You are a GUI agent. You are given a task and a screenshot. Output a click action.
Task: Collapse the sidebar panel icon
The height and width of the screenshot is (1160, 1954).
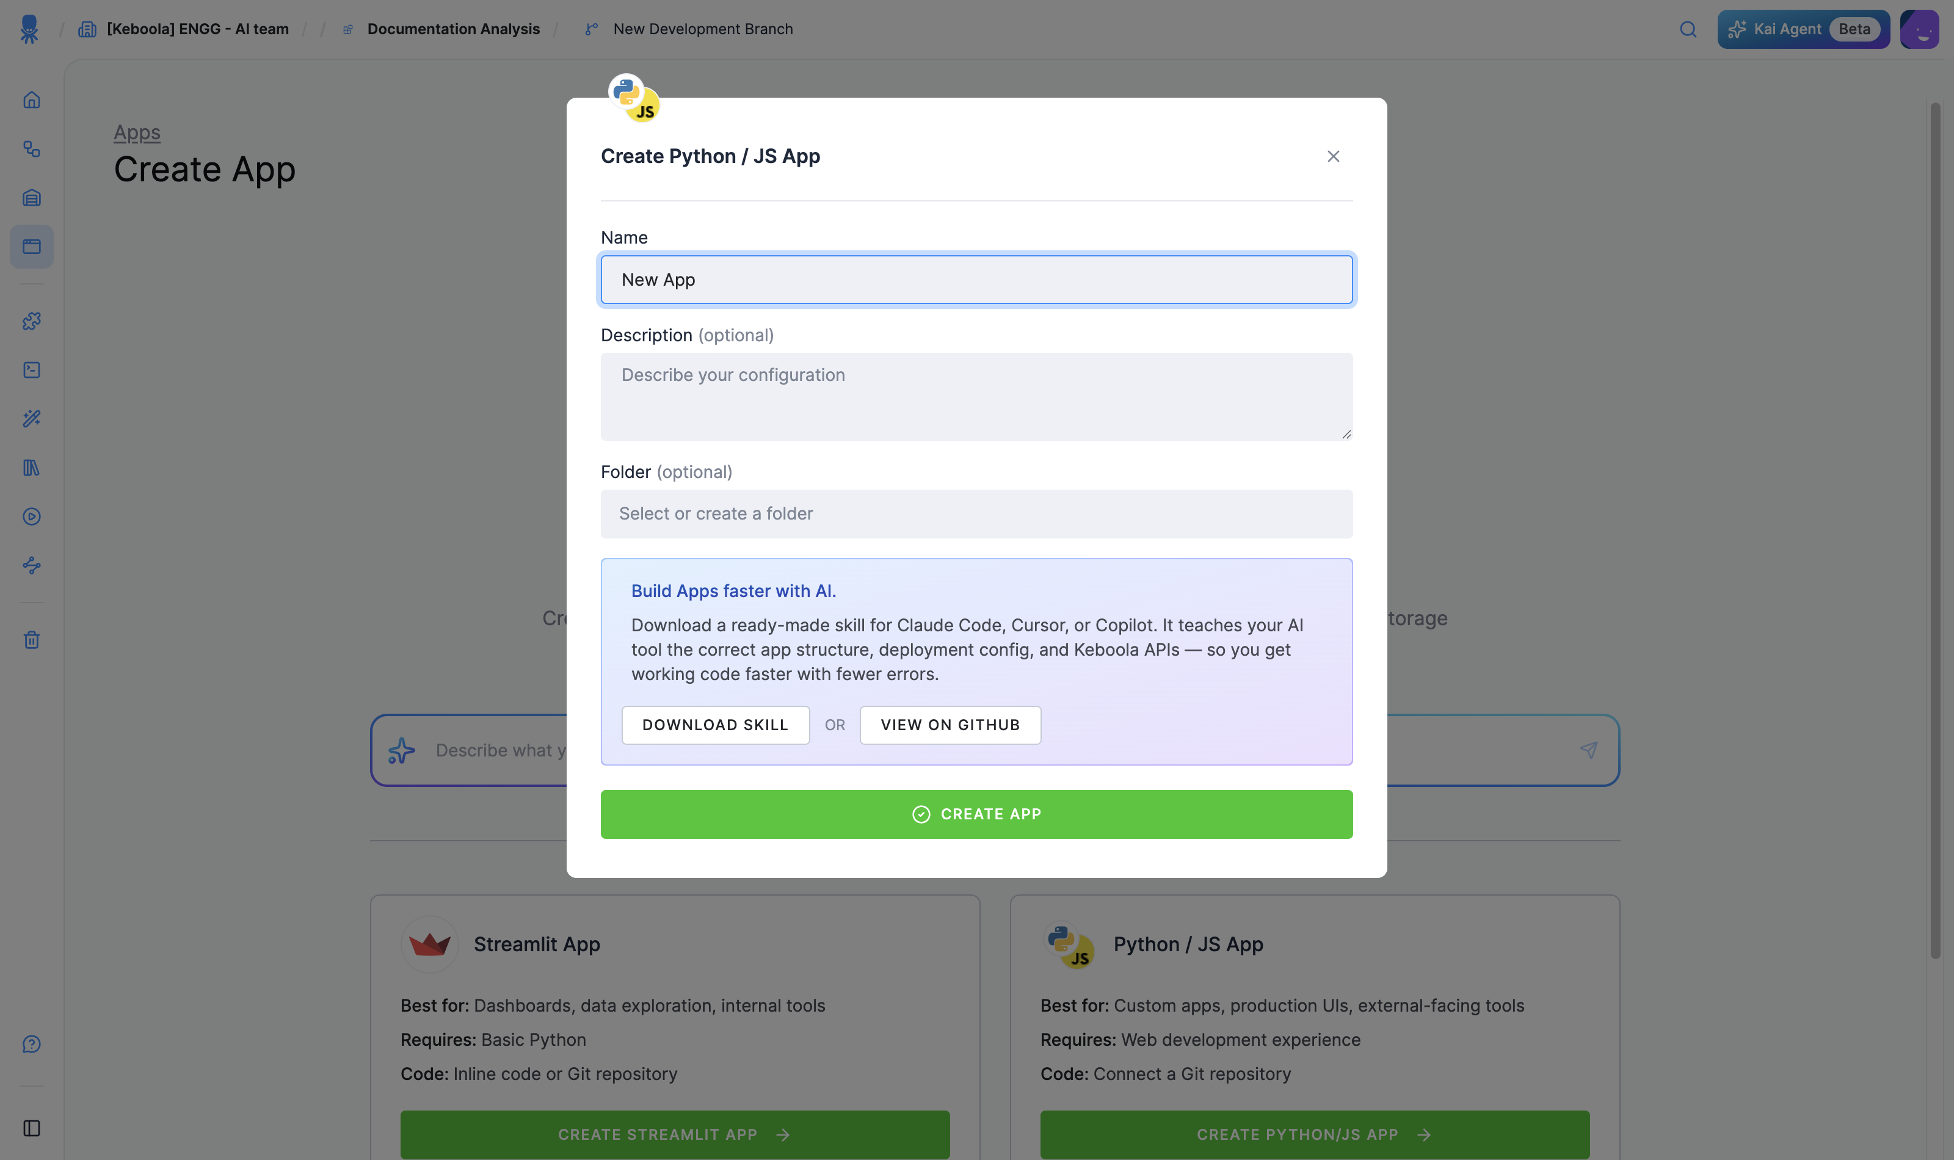point(31,1128)
